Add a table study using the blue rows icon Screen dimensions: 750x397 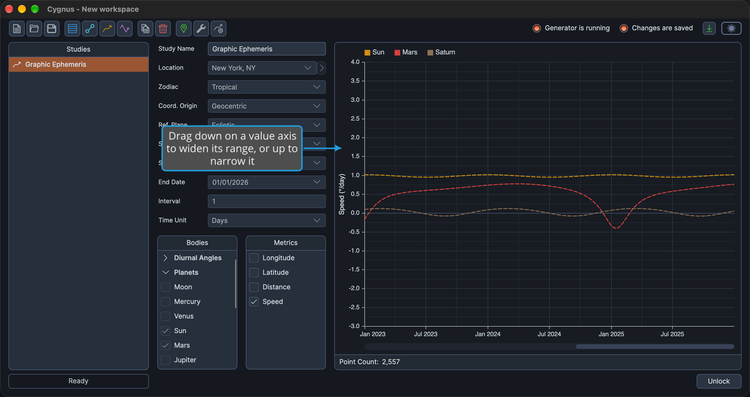point(72,29)
